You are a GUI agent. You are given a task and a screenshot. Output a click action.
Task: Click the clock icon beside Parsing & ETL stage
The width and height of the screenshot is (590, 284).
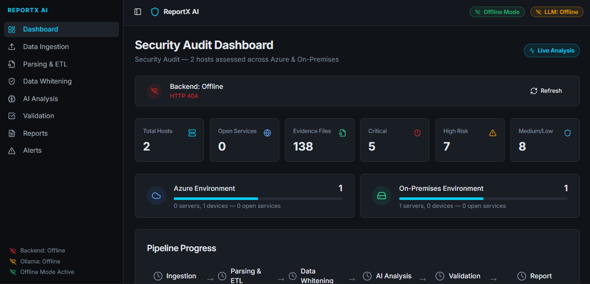point(222,276)
